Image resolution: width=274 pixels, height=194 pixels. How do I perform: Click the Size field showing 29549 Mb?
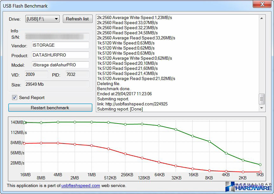(57, 84)
